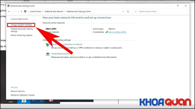This screenshot has height=109, width=195.
Task: Click the Wi-Fi signal bars icon
Action: [x=107, y=32]
